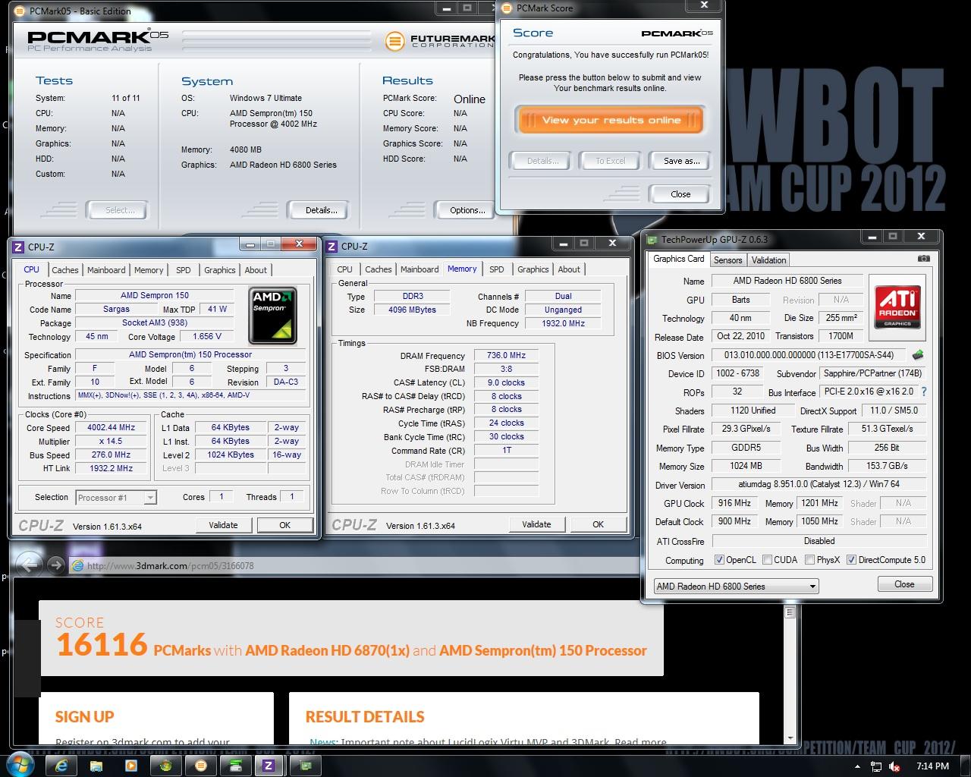Open SPD tab in right CPU-Z window
This screenshot has width=971, height=777.
497,269
